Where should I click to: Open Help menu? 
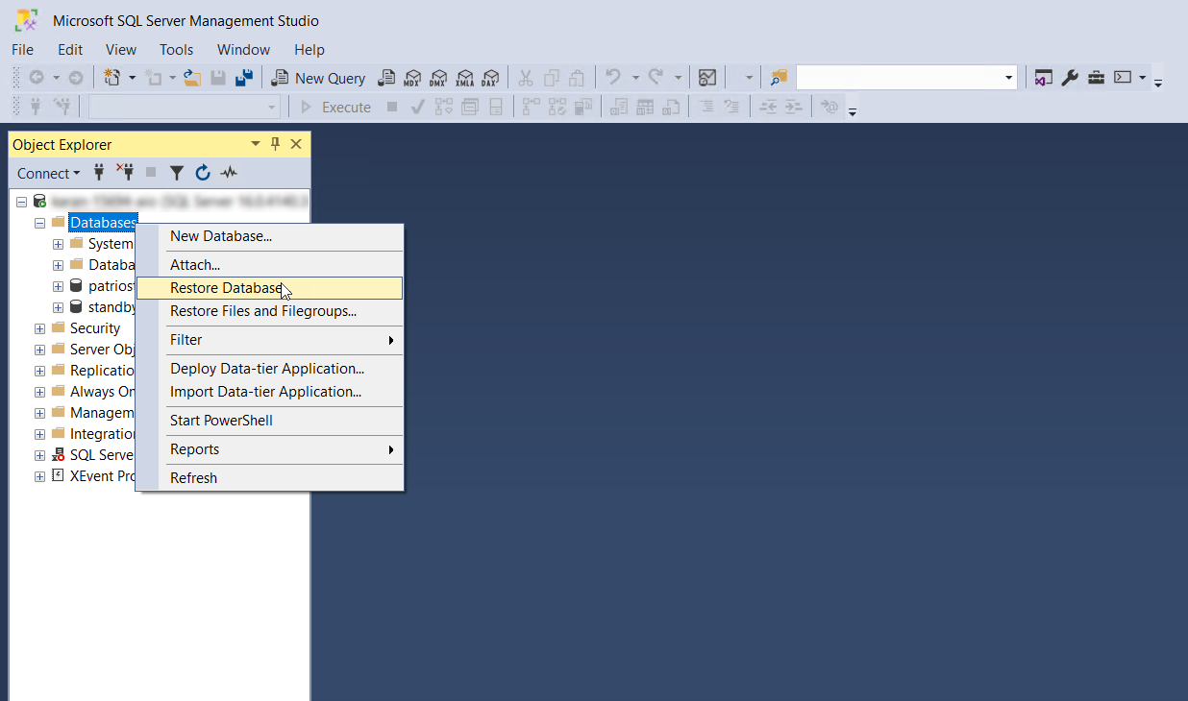tap(309, 49)
